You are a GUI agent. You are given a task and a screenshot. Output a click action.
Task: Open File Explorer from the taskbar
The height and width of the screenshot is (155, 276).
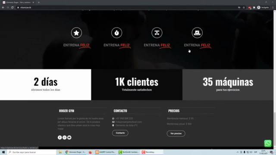click(60, 152)
